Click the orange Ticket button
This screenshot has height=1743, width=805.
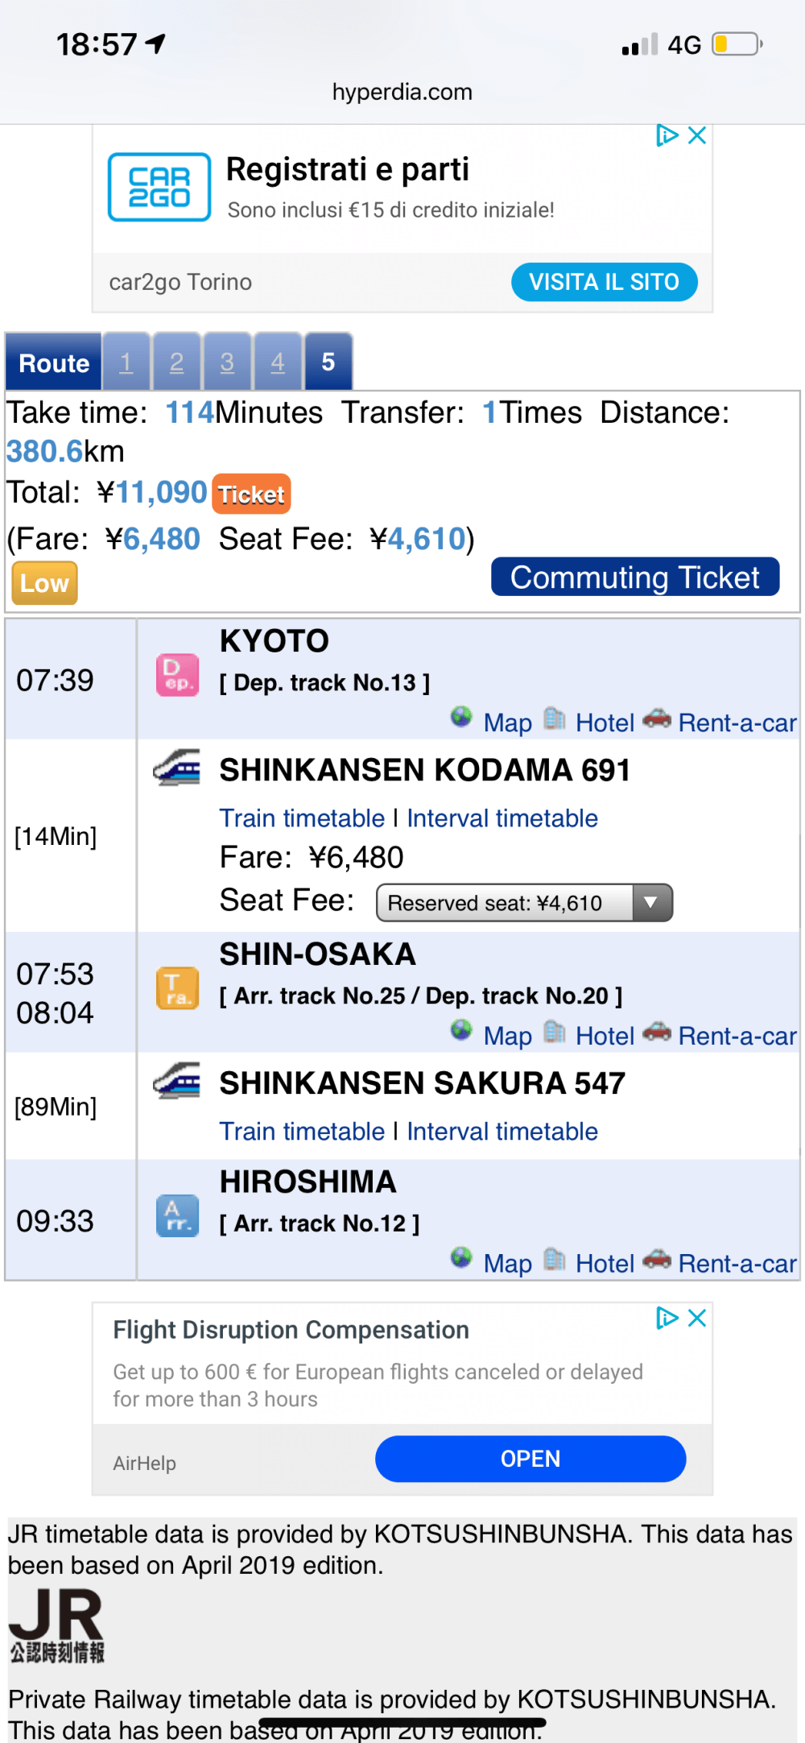point(251,495)
